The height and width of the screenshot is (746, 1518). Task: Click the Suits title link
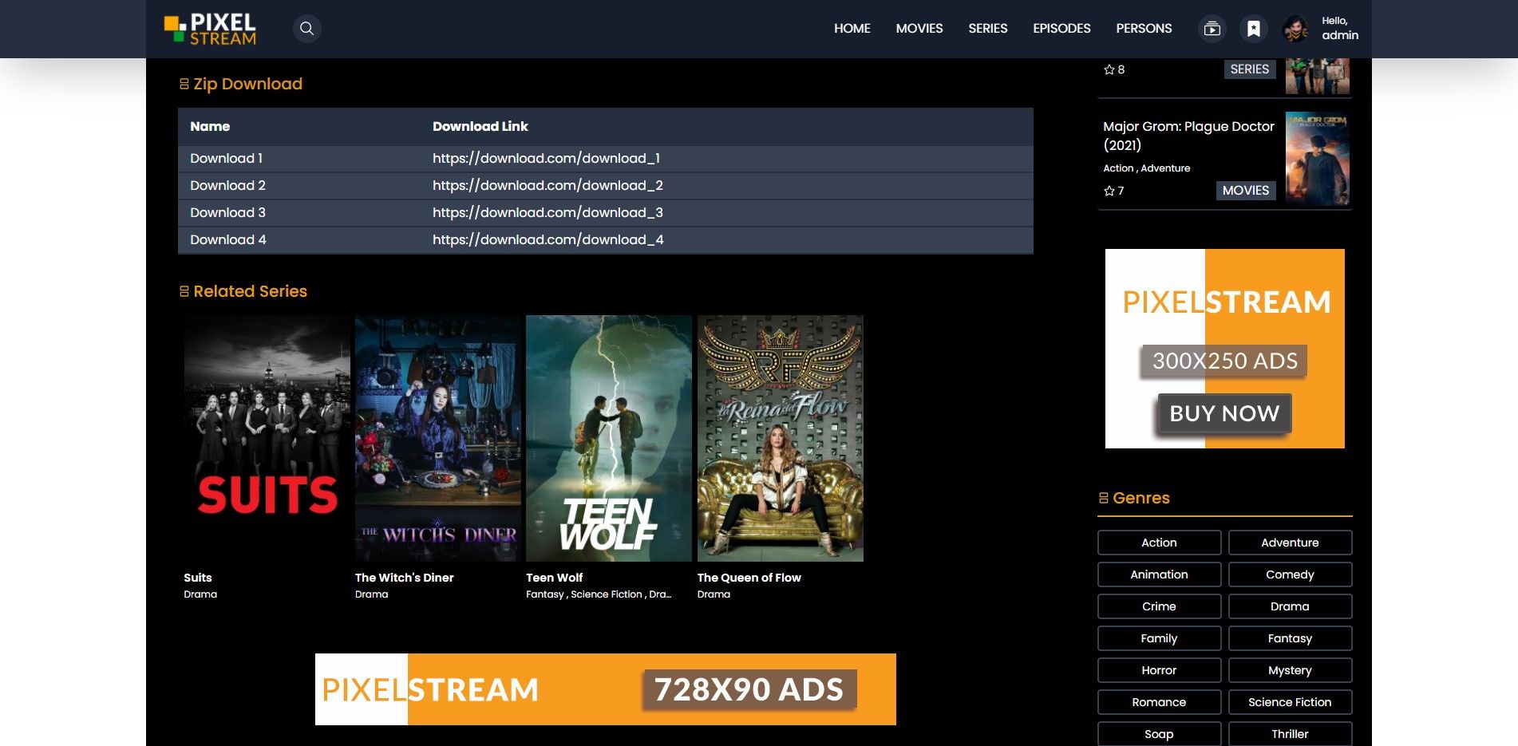coord(198,578)
